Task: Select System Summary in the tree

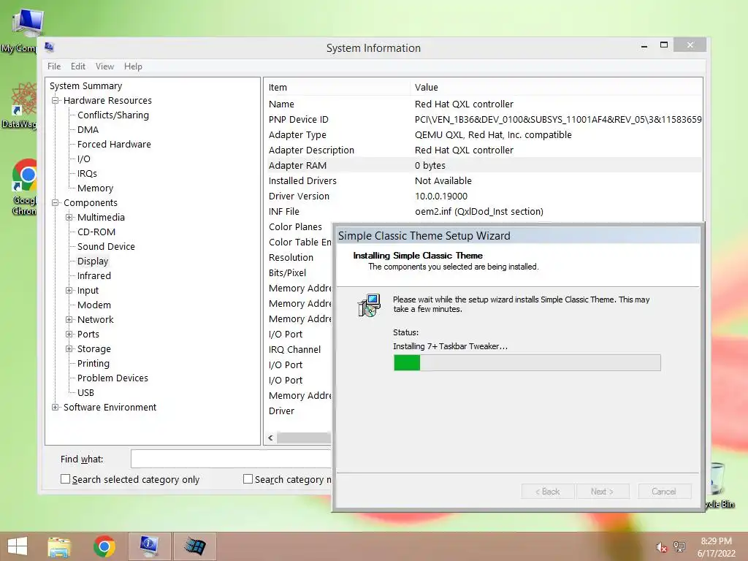Action: pyautogui.click(x=86, y=86)
